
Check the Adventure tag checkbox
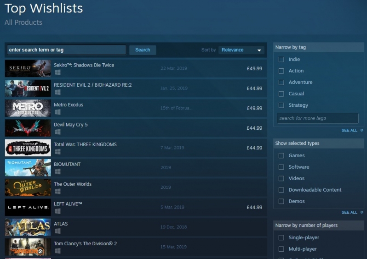click(x=281, y=83)
